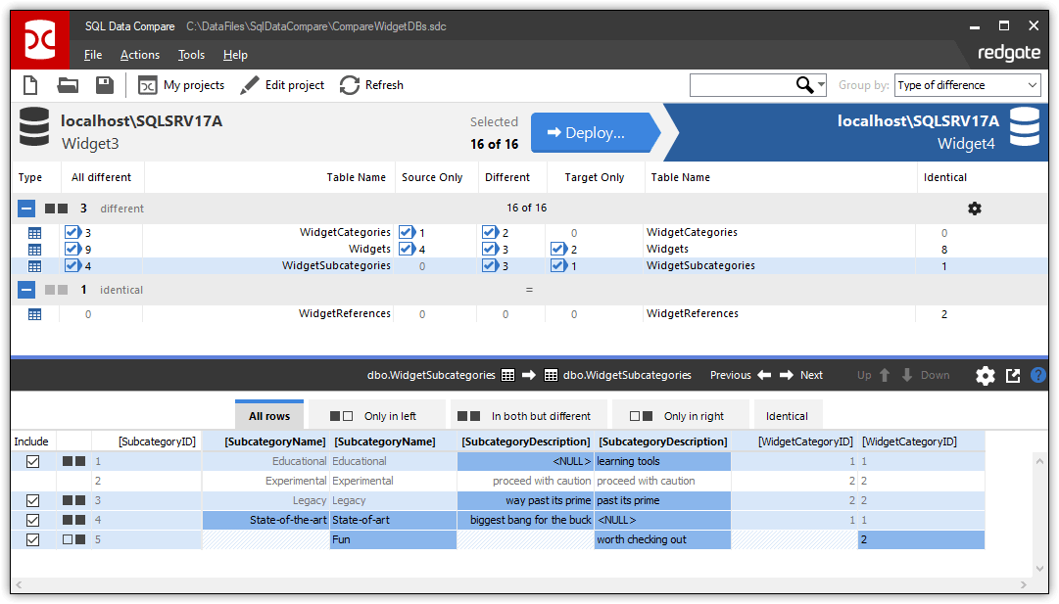1059x604 pixels.
Task: Uncheck the WidgetSubcategories table row
Action: [x=72, y=265]
